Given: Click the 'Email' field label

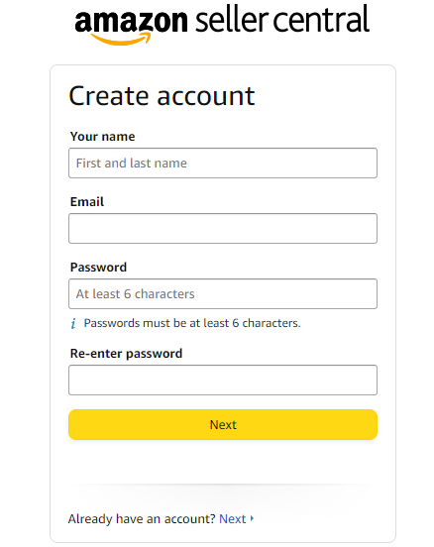Looking at the screenshot, I should [x=87, y=201].
